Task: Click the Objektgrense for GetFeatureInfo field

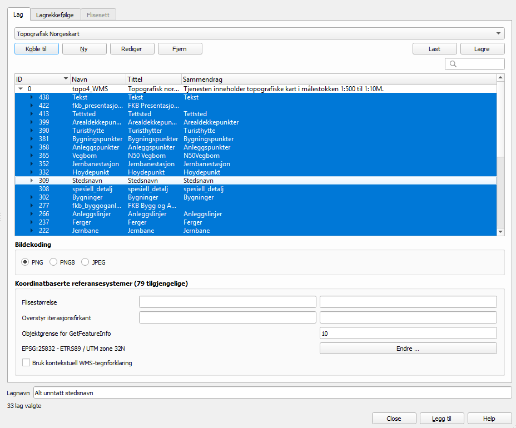Action: coord(408,333)
